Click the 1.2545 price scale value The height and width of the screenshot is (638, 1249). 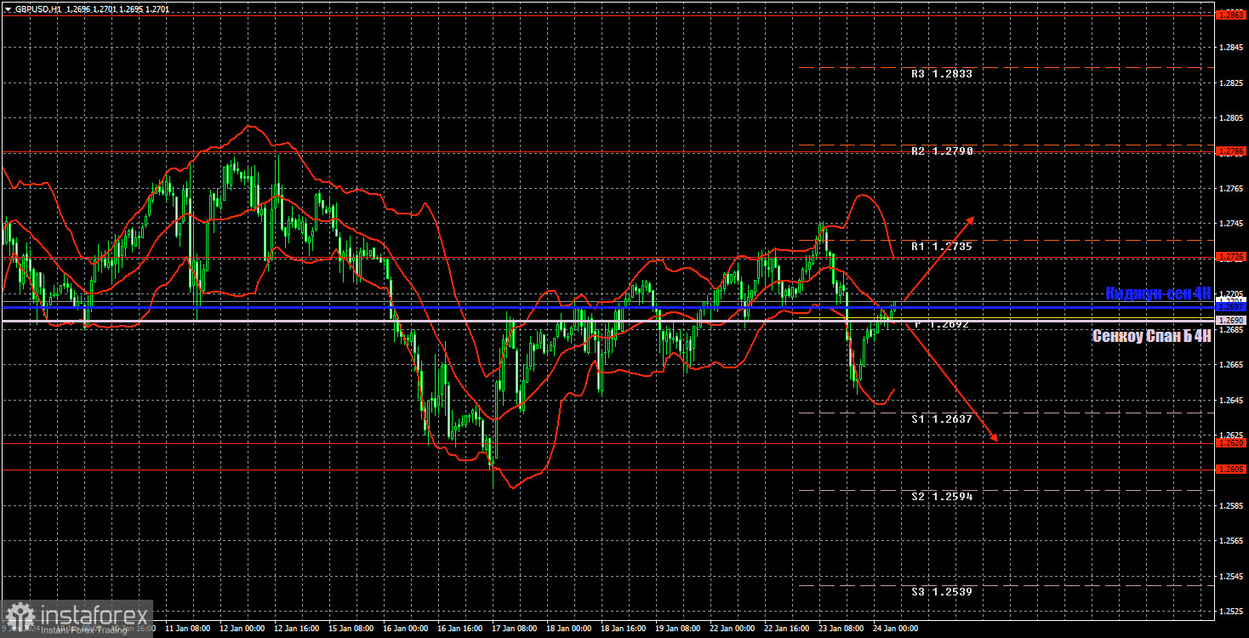1231,576
